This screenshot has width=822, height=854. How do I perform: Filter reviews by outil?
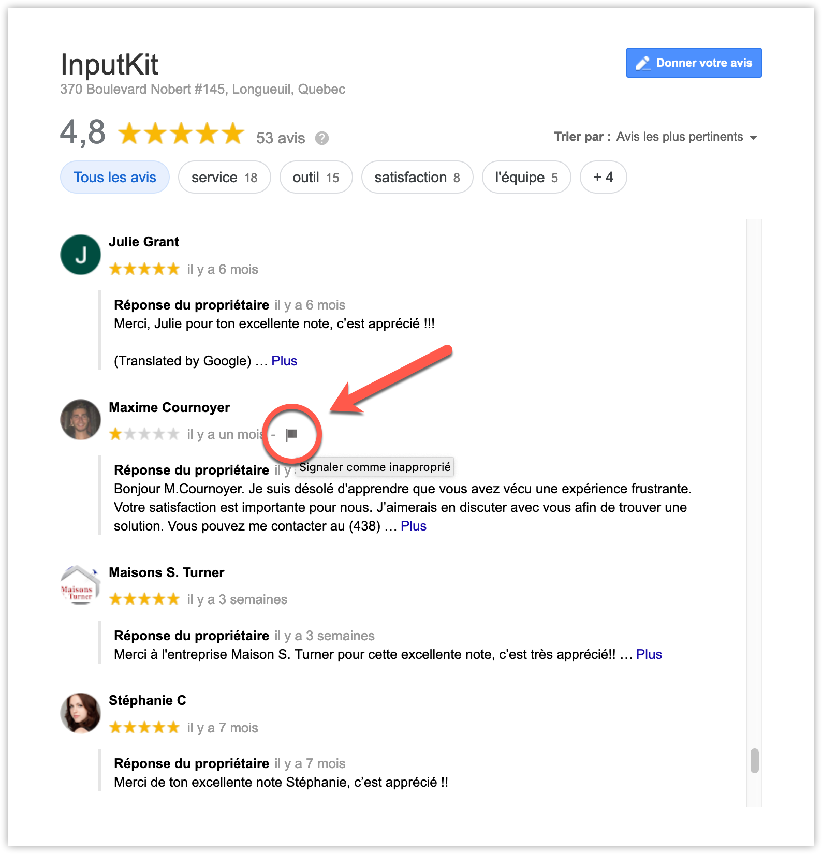[x=316, y=177]
